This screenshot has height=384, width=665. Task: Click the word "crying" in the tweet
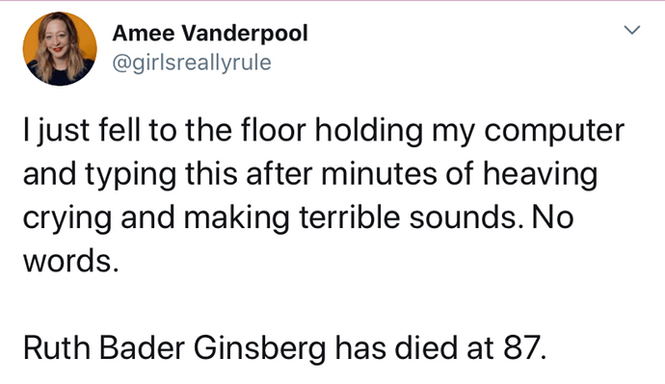[x=67, y=218]
